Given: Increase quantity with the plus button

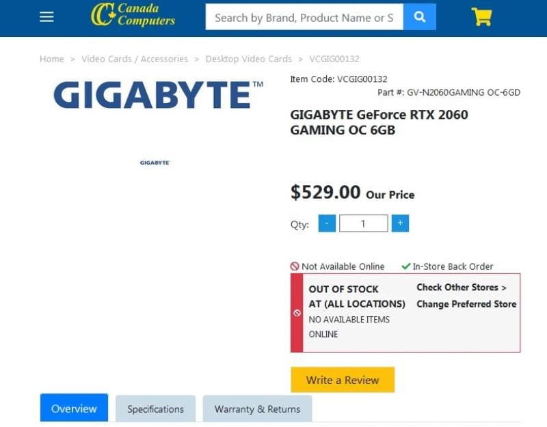Looking at the screenshot, I should click(x=400, y=223).
